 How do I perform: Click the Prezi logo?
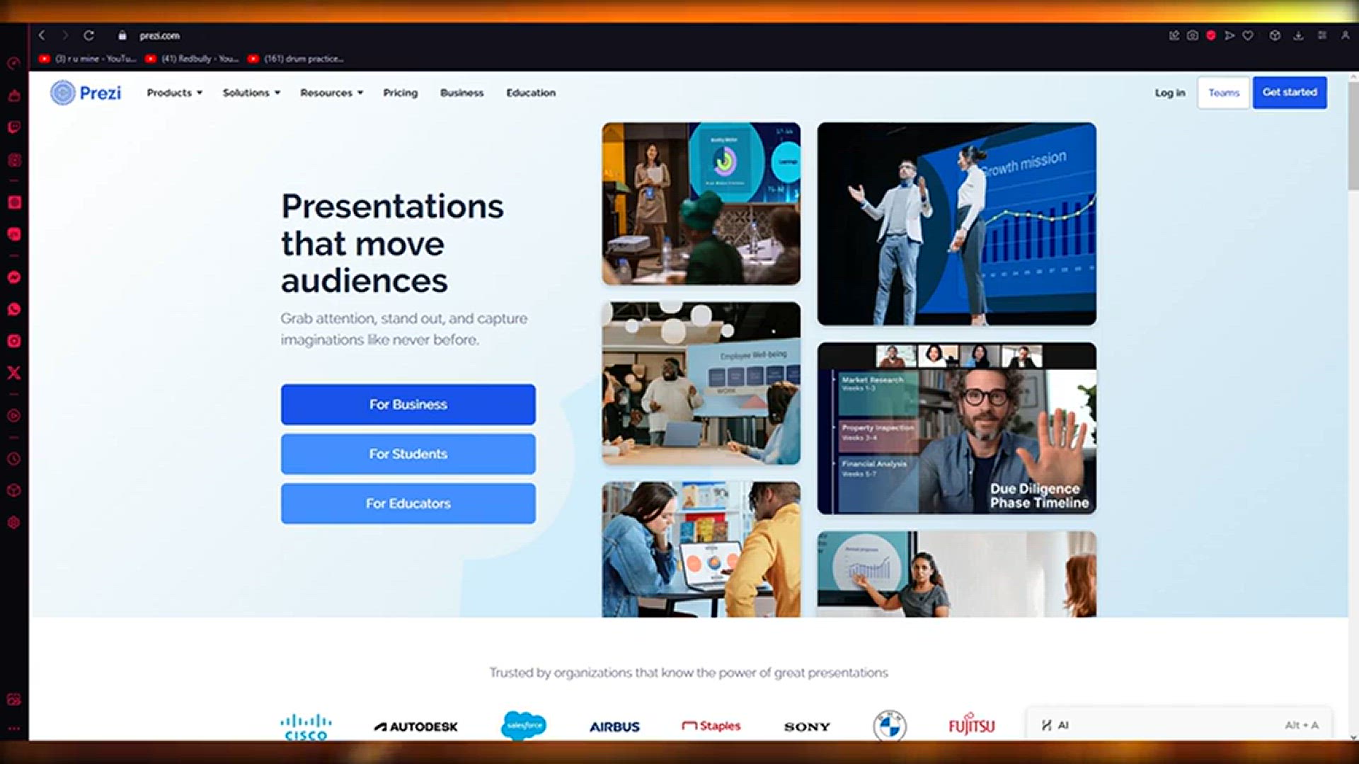coord(86,93)
